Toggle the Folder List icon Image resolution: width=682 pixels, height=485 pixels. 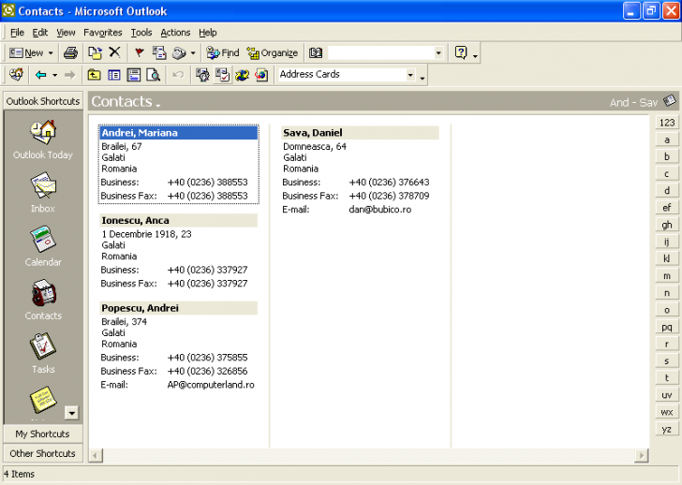tap(114, 75)
